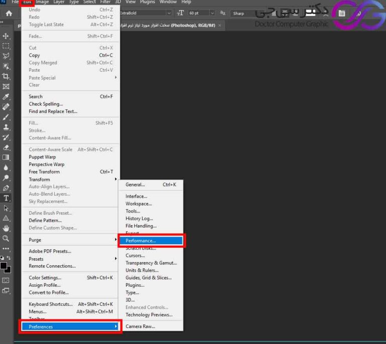Choose Free Transform
This screenshot has height=344, width=386.
(x=70, y=171)
